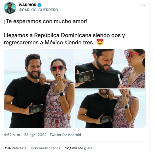
Task: View the 38 Tweets citados list
Action: (46, 148)
